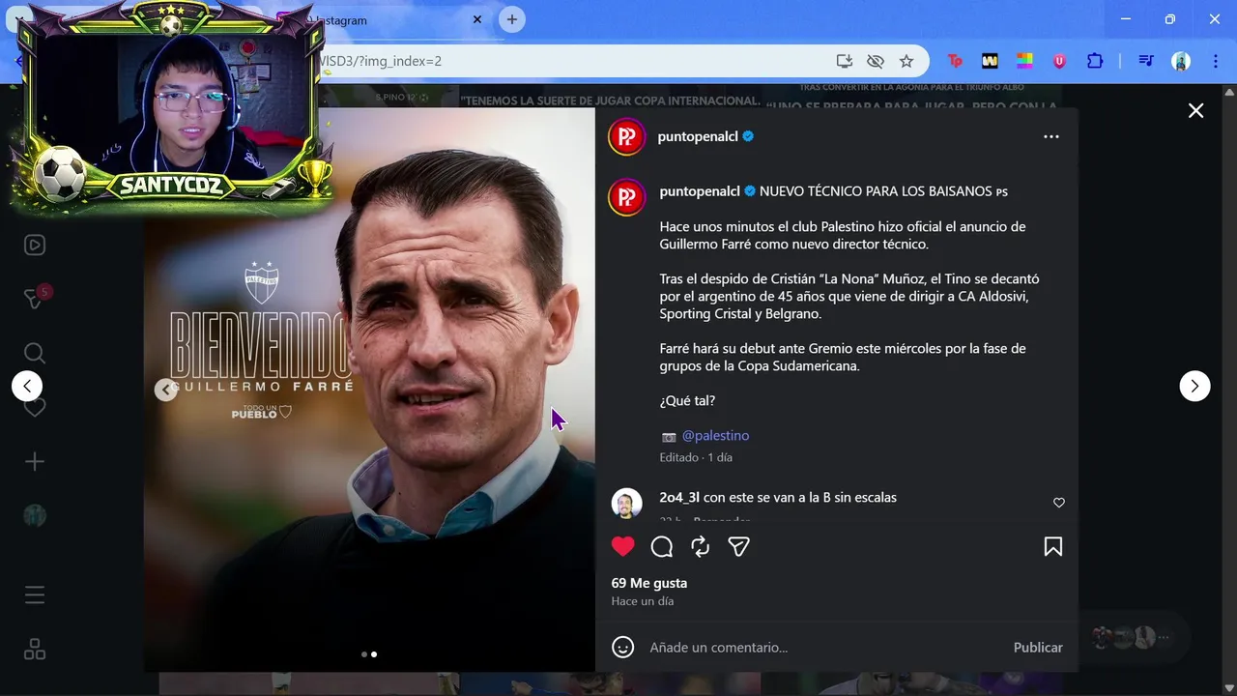This screenshot has width=1237, height=696.
Task: Open the emoji picker for comments
Action: click(x=623, y=647)
